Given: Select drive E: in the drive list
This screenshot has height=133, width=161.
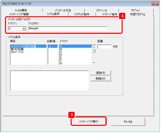Looking at the screenshot, I should (76, 57).
